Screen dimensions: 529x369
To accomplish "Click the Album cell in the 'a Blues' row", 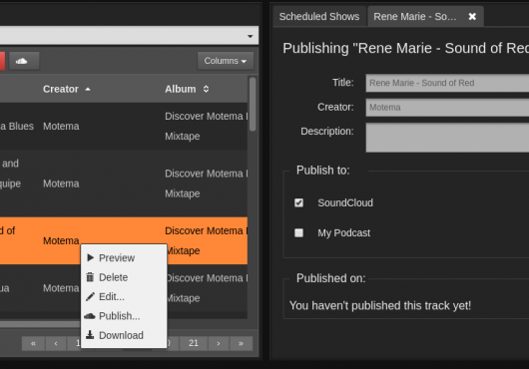I will click(206, 126).
